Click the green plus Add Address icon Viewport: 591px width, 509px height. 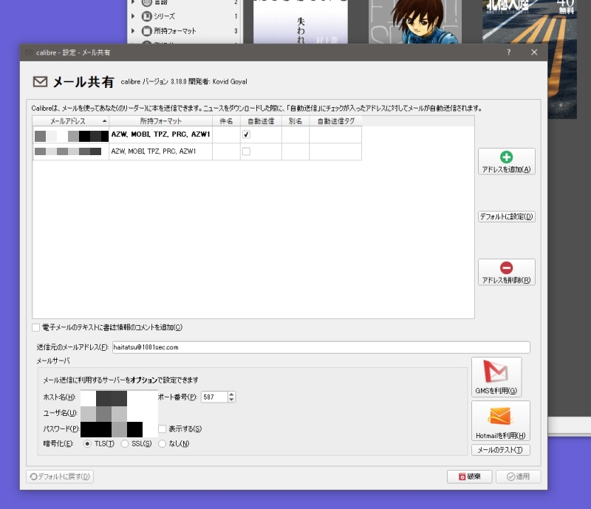pos(506,157)
